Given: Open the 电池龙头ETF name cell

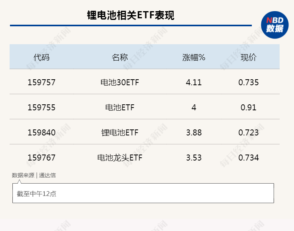Looking at the screenshot, I should (120, 157).
